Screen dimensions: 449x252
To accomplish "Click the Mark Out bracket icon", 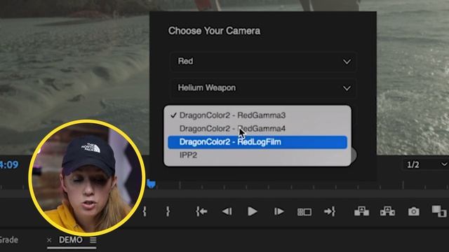I will [168, 211].
